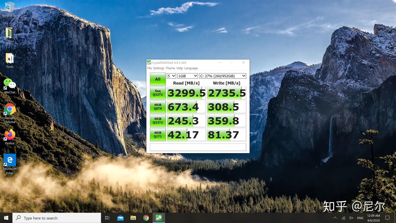Open the Theme menu in CrystalDiskMark
The image size is (396, 223).
point(170,68)
